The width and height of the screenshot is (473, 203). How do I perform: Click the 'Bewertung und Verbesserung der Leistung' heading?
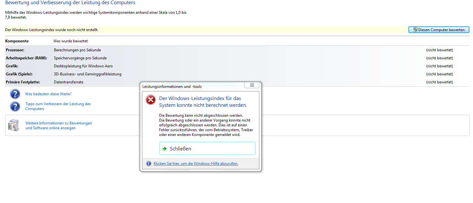(x=70, y=3)
